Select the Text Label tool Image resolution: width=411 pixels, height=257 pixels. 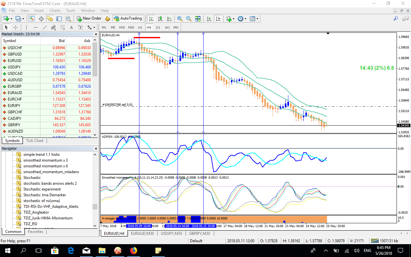click(x=80, y=27)
